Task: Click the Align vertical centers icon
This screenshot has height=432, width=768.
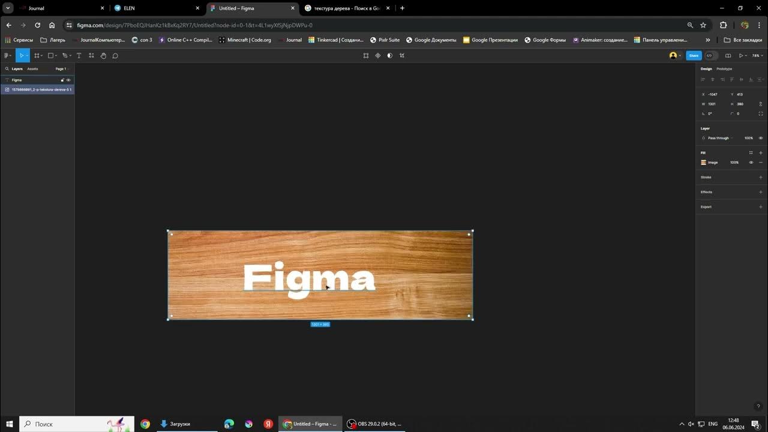Action: click(x=742, y=79)
